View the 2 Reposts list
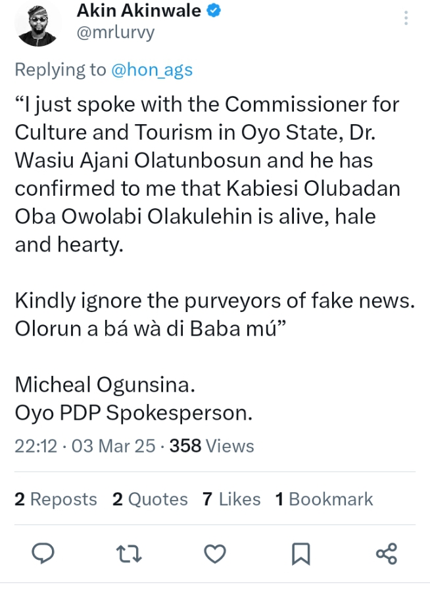The height and width of the screenshot is (590, 430). pyautogui.click(x=56, y=499)
